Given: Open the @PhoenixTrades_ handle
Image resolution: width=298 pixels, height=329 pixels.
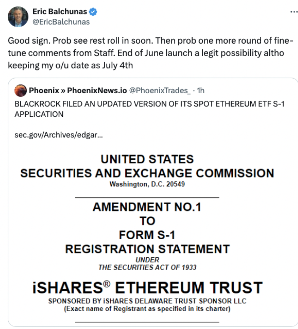Looking at the screenshot, I should coord(160,90).
